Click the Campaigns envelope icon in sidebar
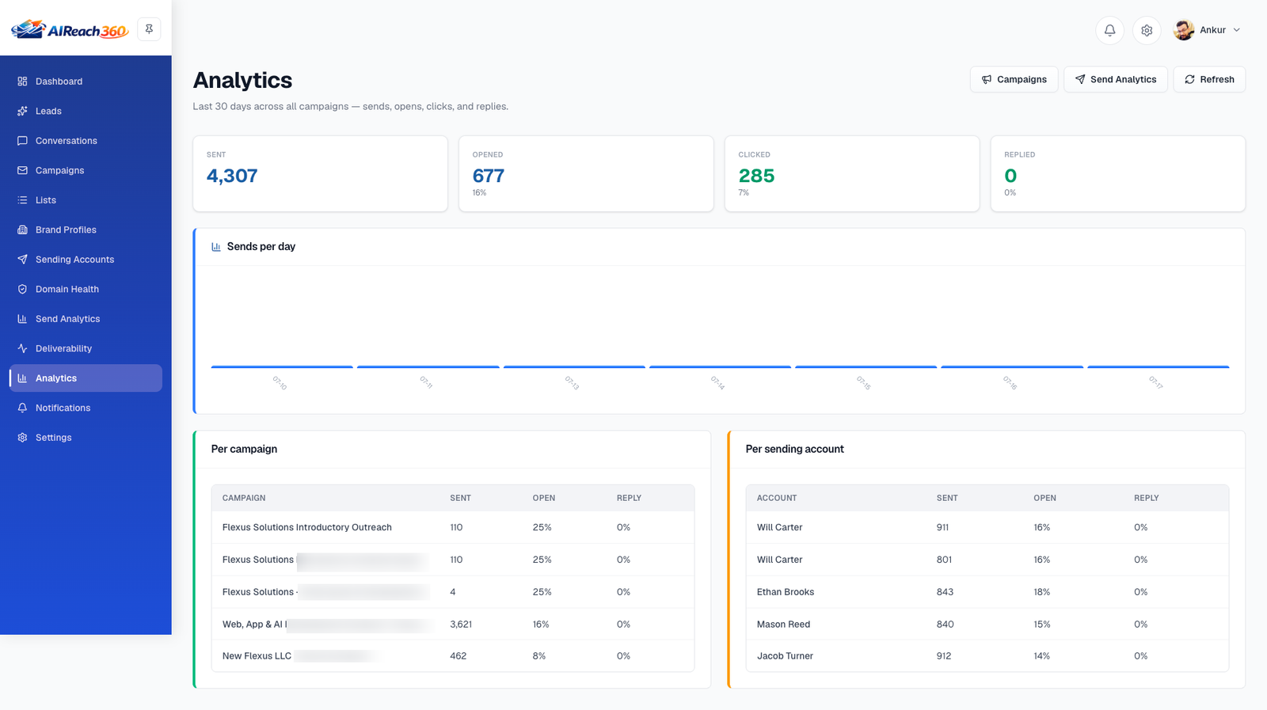The width and height of the screenshot is (1267, 710). [22, 170]
